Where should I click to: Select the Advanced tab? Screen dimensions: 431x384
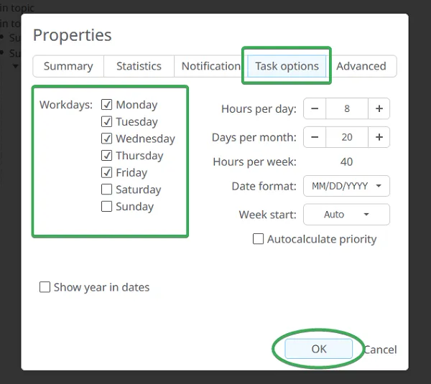coord(361,66)
